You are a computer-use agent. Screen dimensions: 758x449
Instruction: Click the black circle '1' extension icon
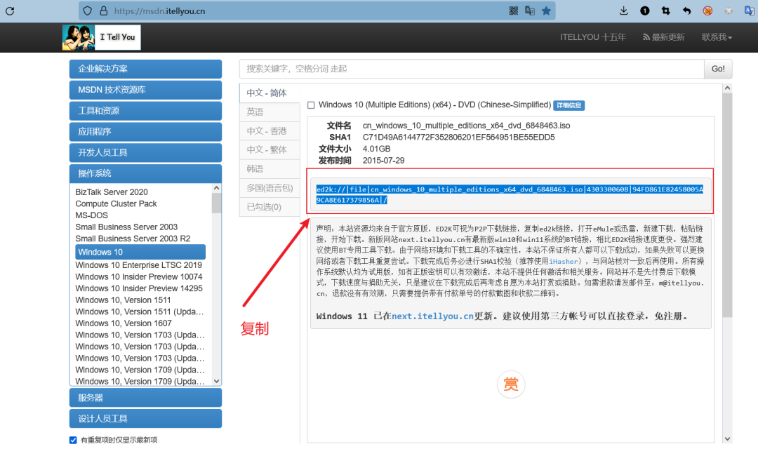[x=645, y=11]
